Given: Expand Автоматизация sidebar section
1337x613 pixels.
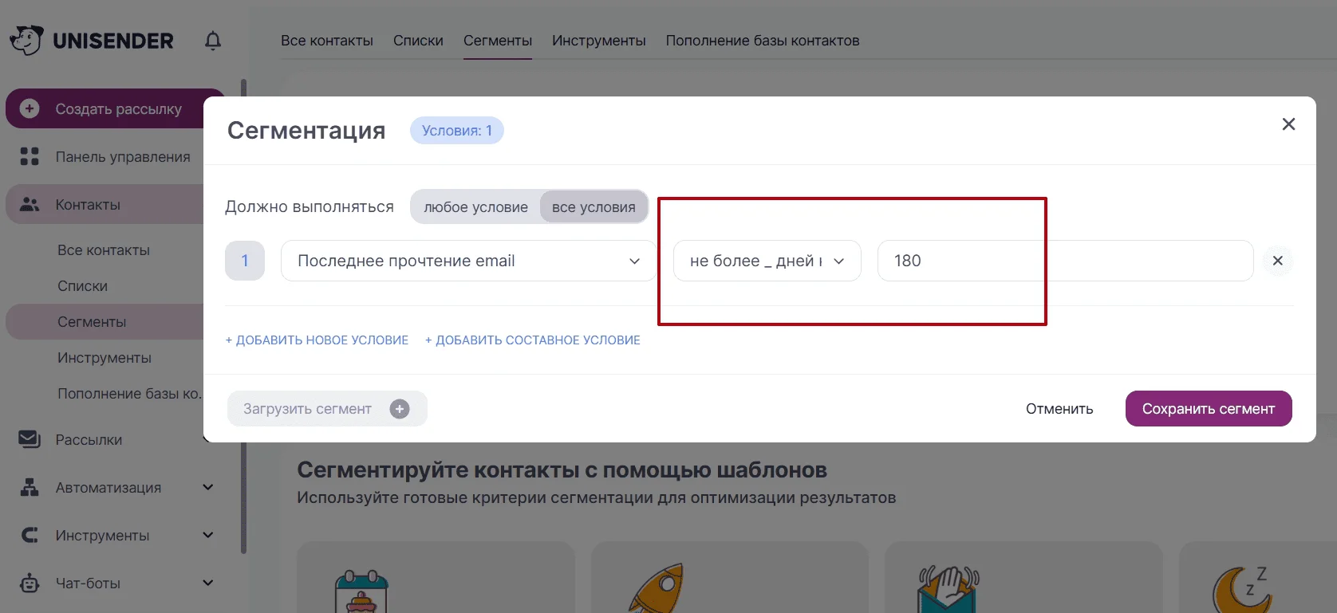Looking at the screenshot, I should tap(208, 487).
